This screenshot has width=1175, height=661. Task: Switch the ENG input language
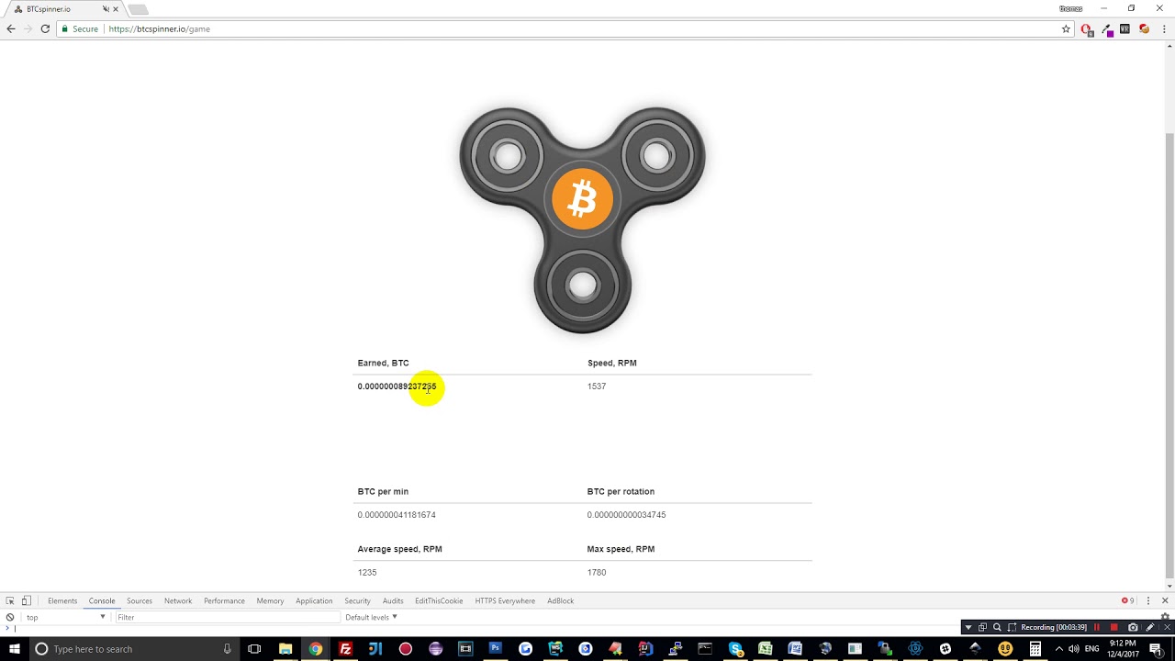(1091, 649)
